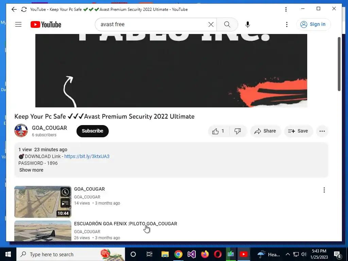Open the GOA_COUGAR channel under the 26 views video
The image size is (348, 261).
click(87, 232)
